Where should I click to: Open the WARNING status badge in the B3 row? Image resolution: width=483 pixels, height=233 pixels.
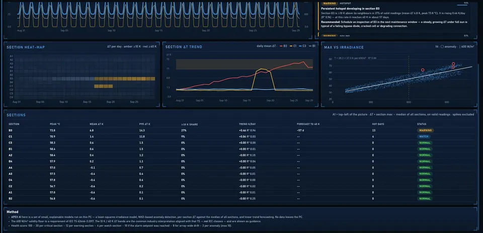425,130
